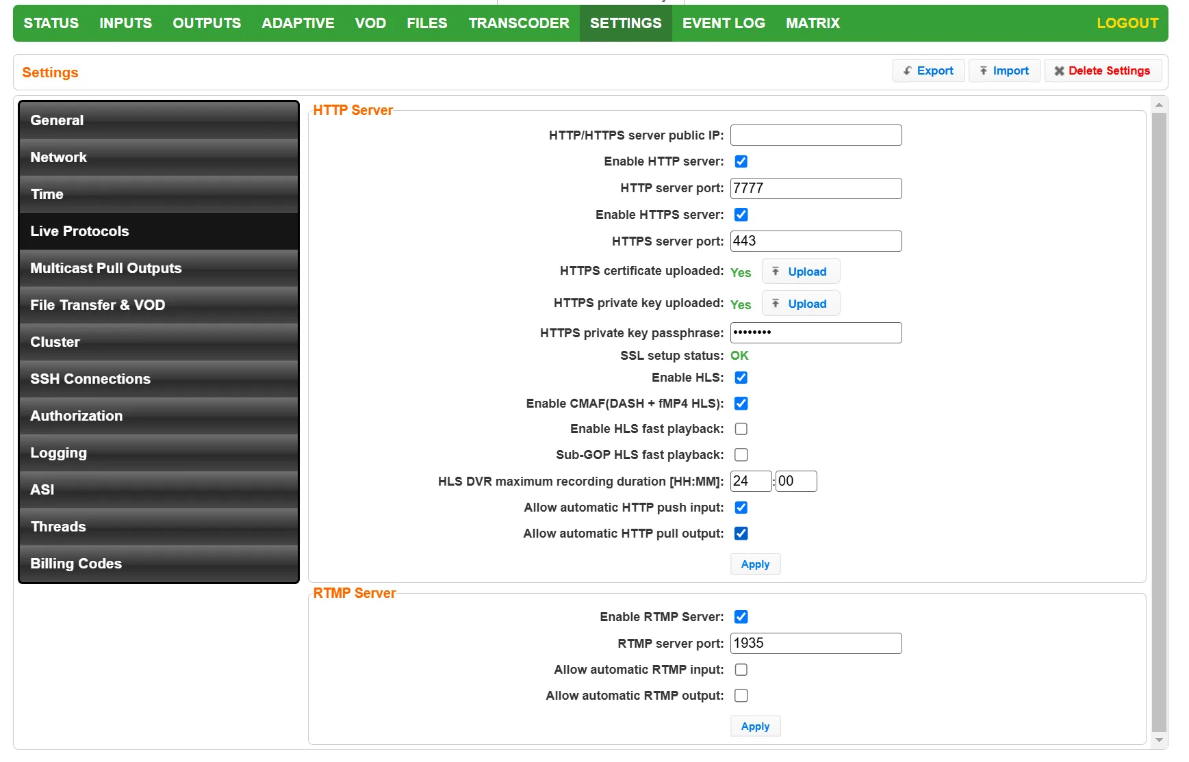The height and width of the screenshot is (762, 1189).
Task: Open the Time settings section
Action: (159, 194)
